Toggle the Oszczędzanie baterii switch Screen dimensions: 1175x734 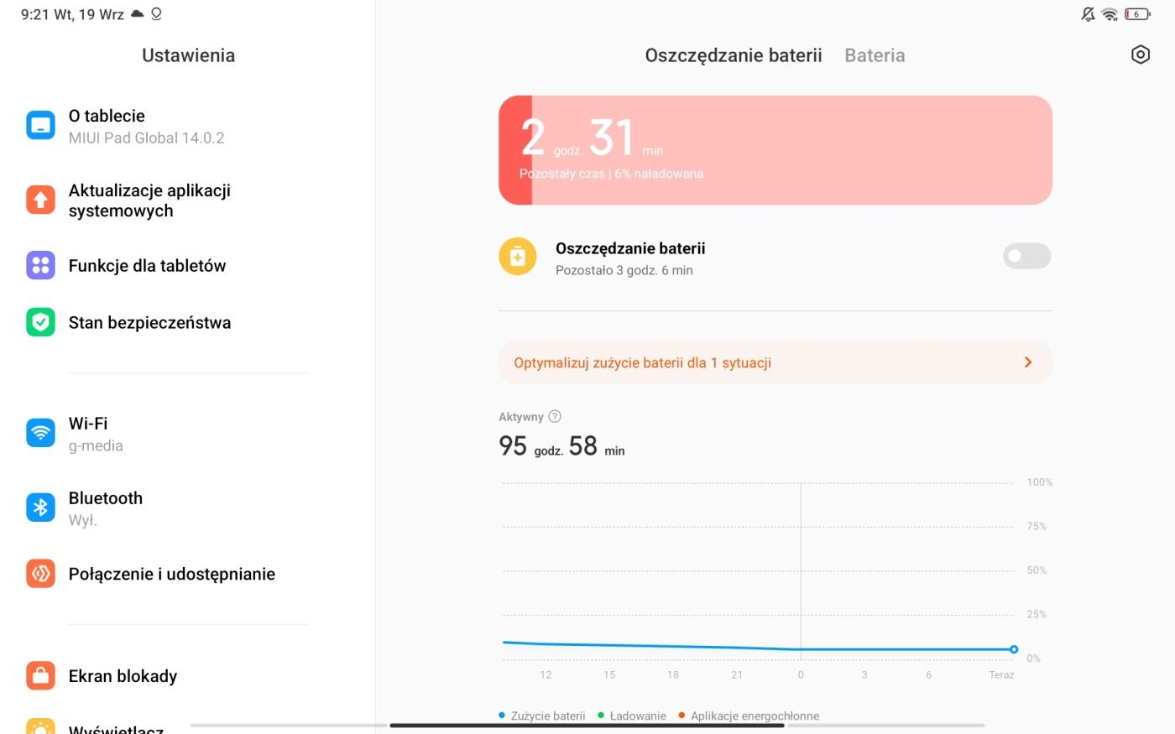(1026, 256)
